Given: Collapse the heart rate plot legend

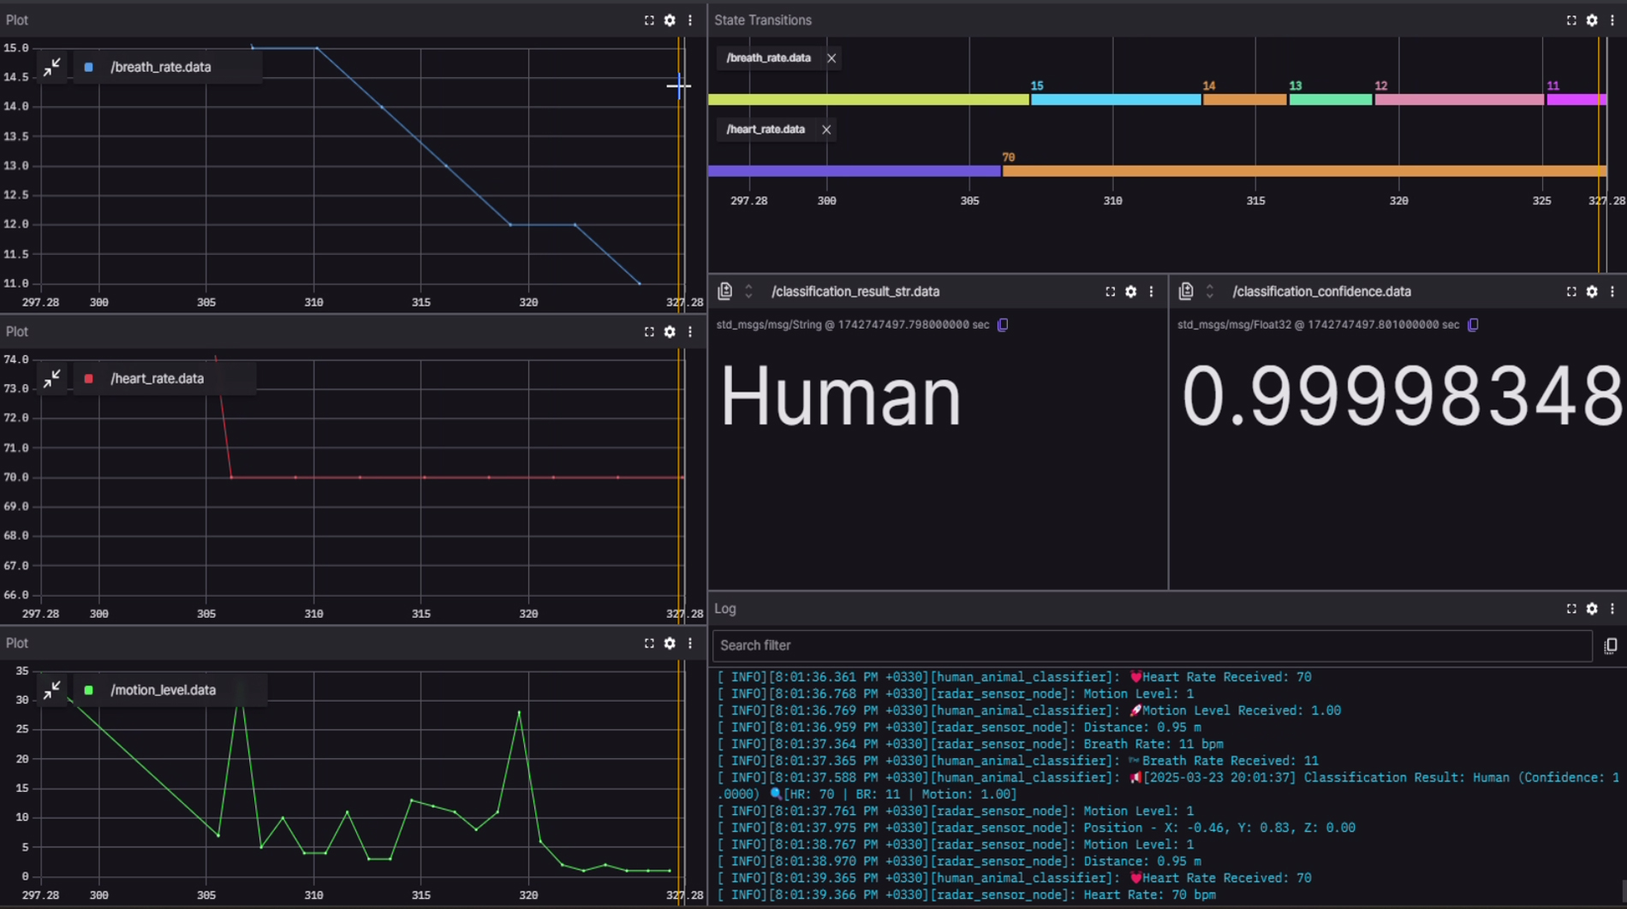Looking at the screenshot, I should tap(52, 378).
